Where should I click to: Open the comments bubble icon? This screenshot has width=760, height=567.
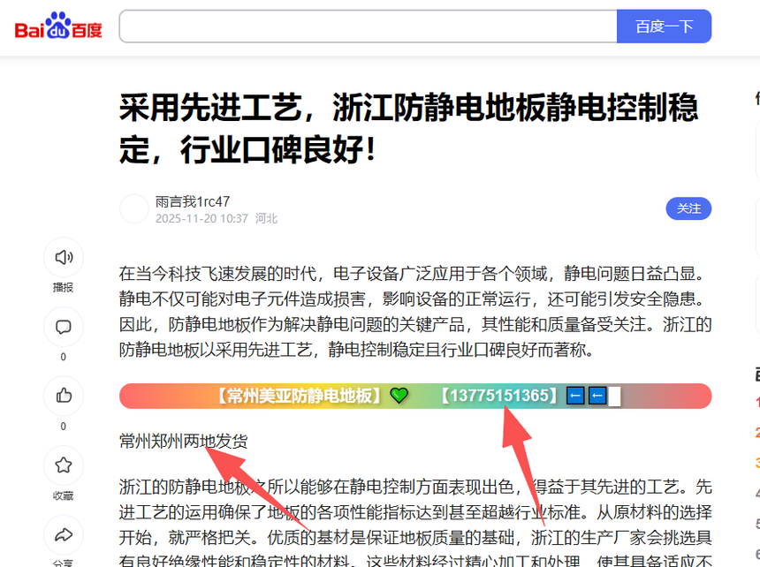[x=64, y=327]
